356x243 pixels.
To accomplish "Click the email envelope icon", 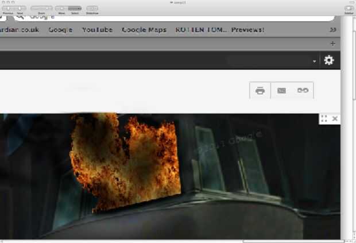I will click(281, 90).
